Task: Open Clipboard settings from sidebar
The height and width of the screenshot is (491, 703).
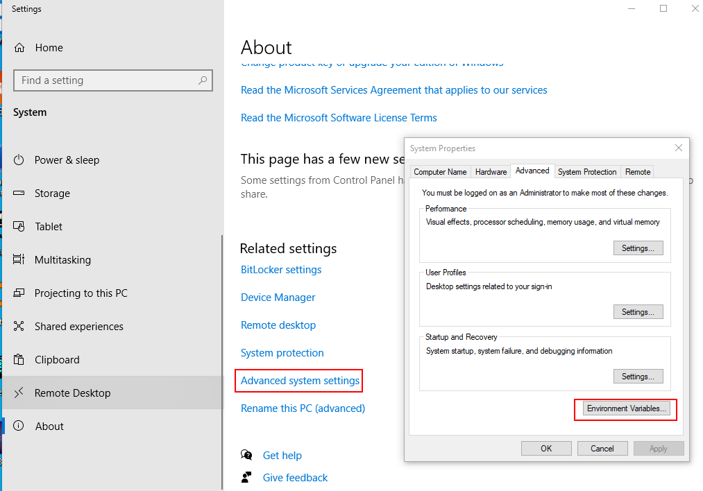Action: (19, 359)
